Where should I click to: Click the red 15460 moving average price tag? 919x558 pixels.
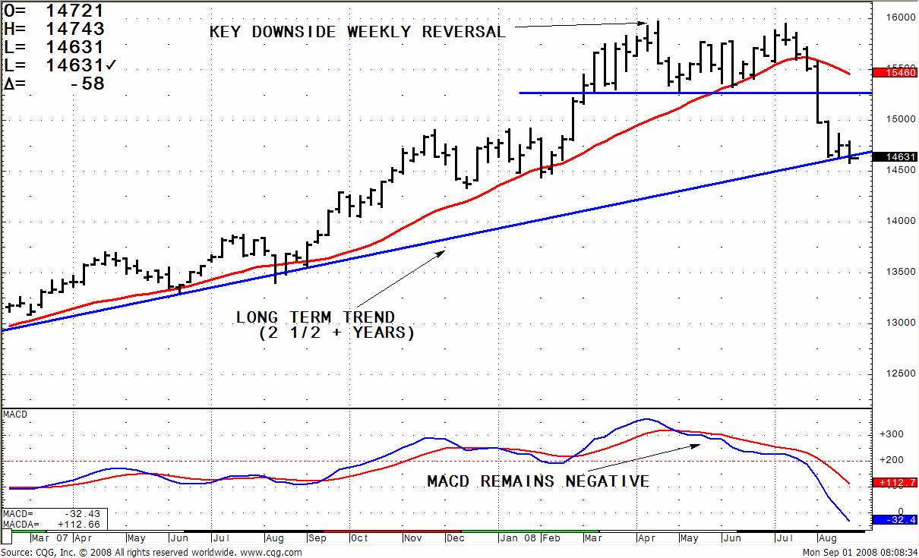coord(895,73)
